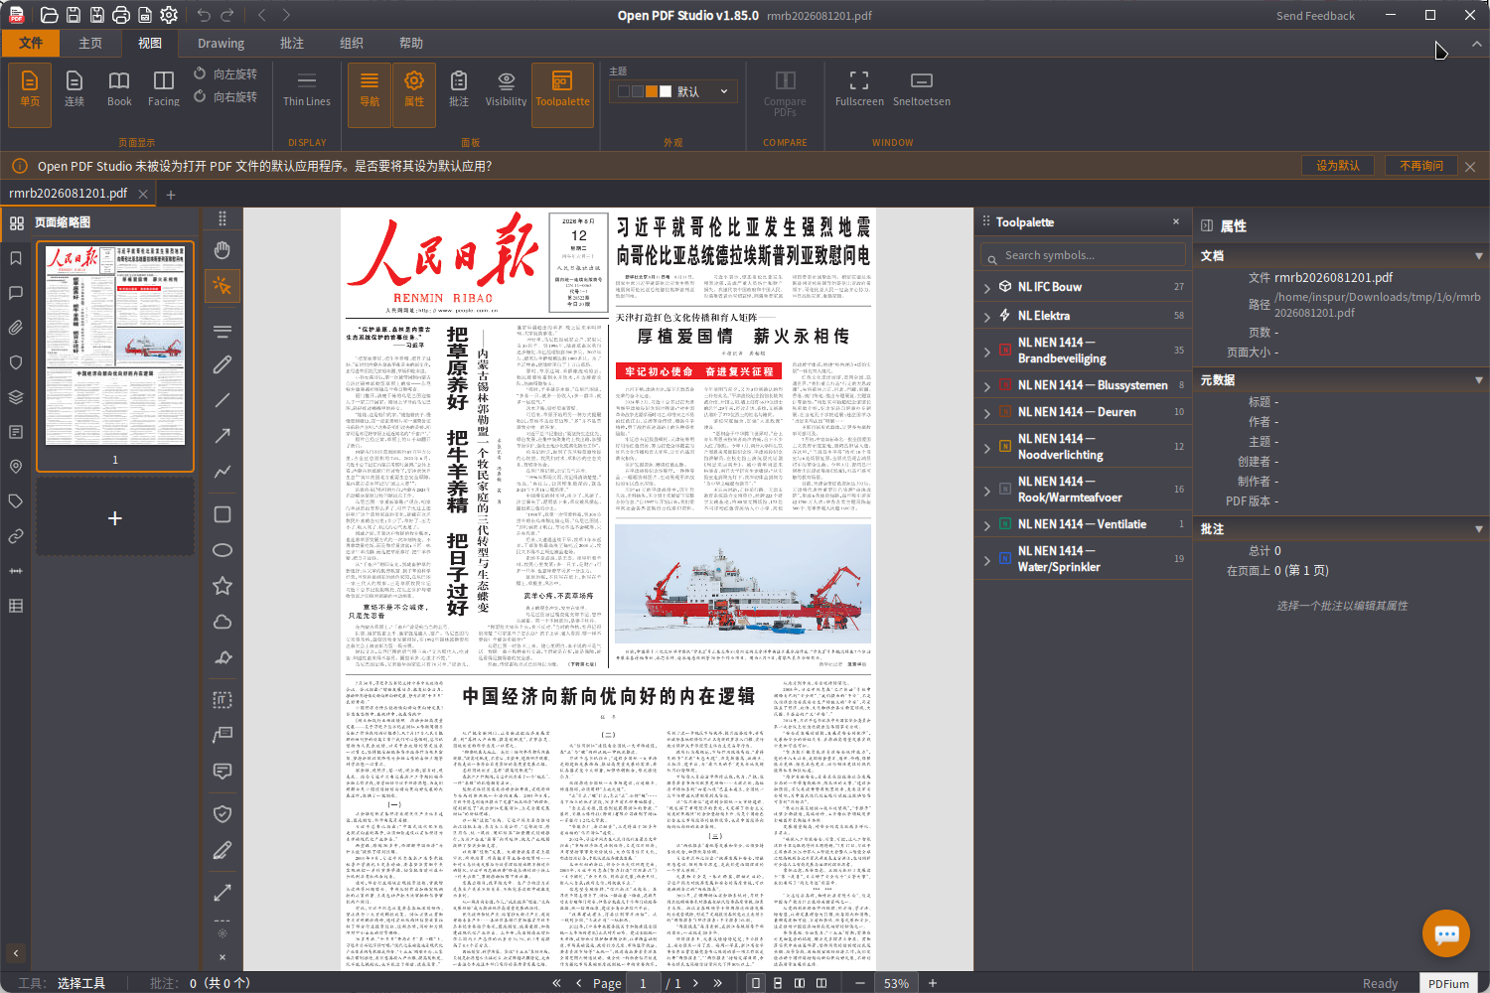Pick the Sticky note comment tool

(223, 771)
